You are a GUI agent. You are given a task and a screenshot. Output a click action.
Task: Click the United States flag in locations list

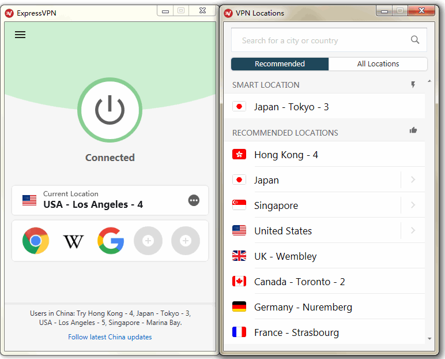click(x=239, y=230)
